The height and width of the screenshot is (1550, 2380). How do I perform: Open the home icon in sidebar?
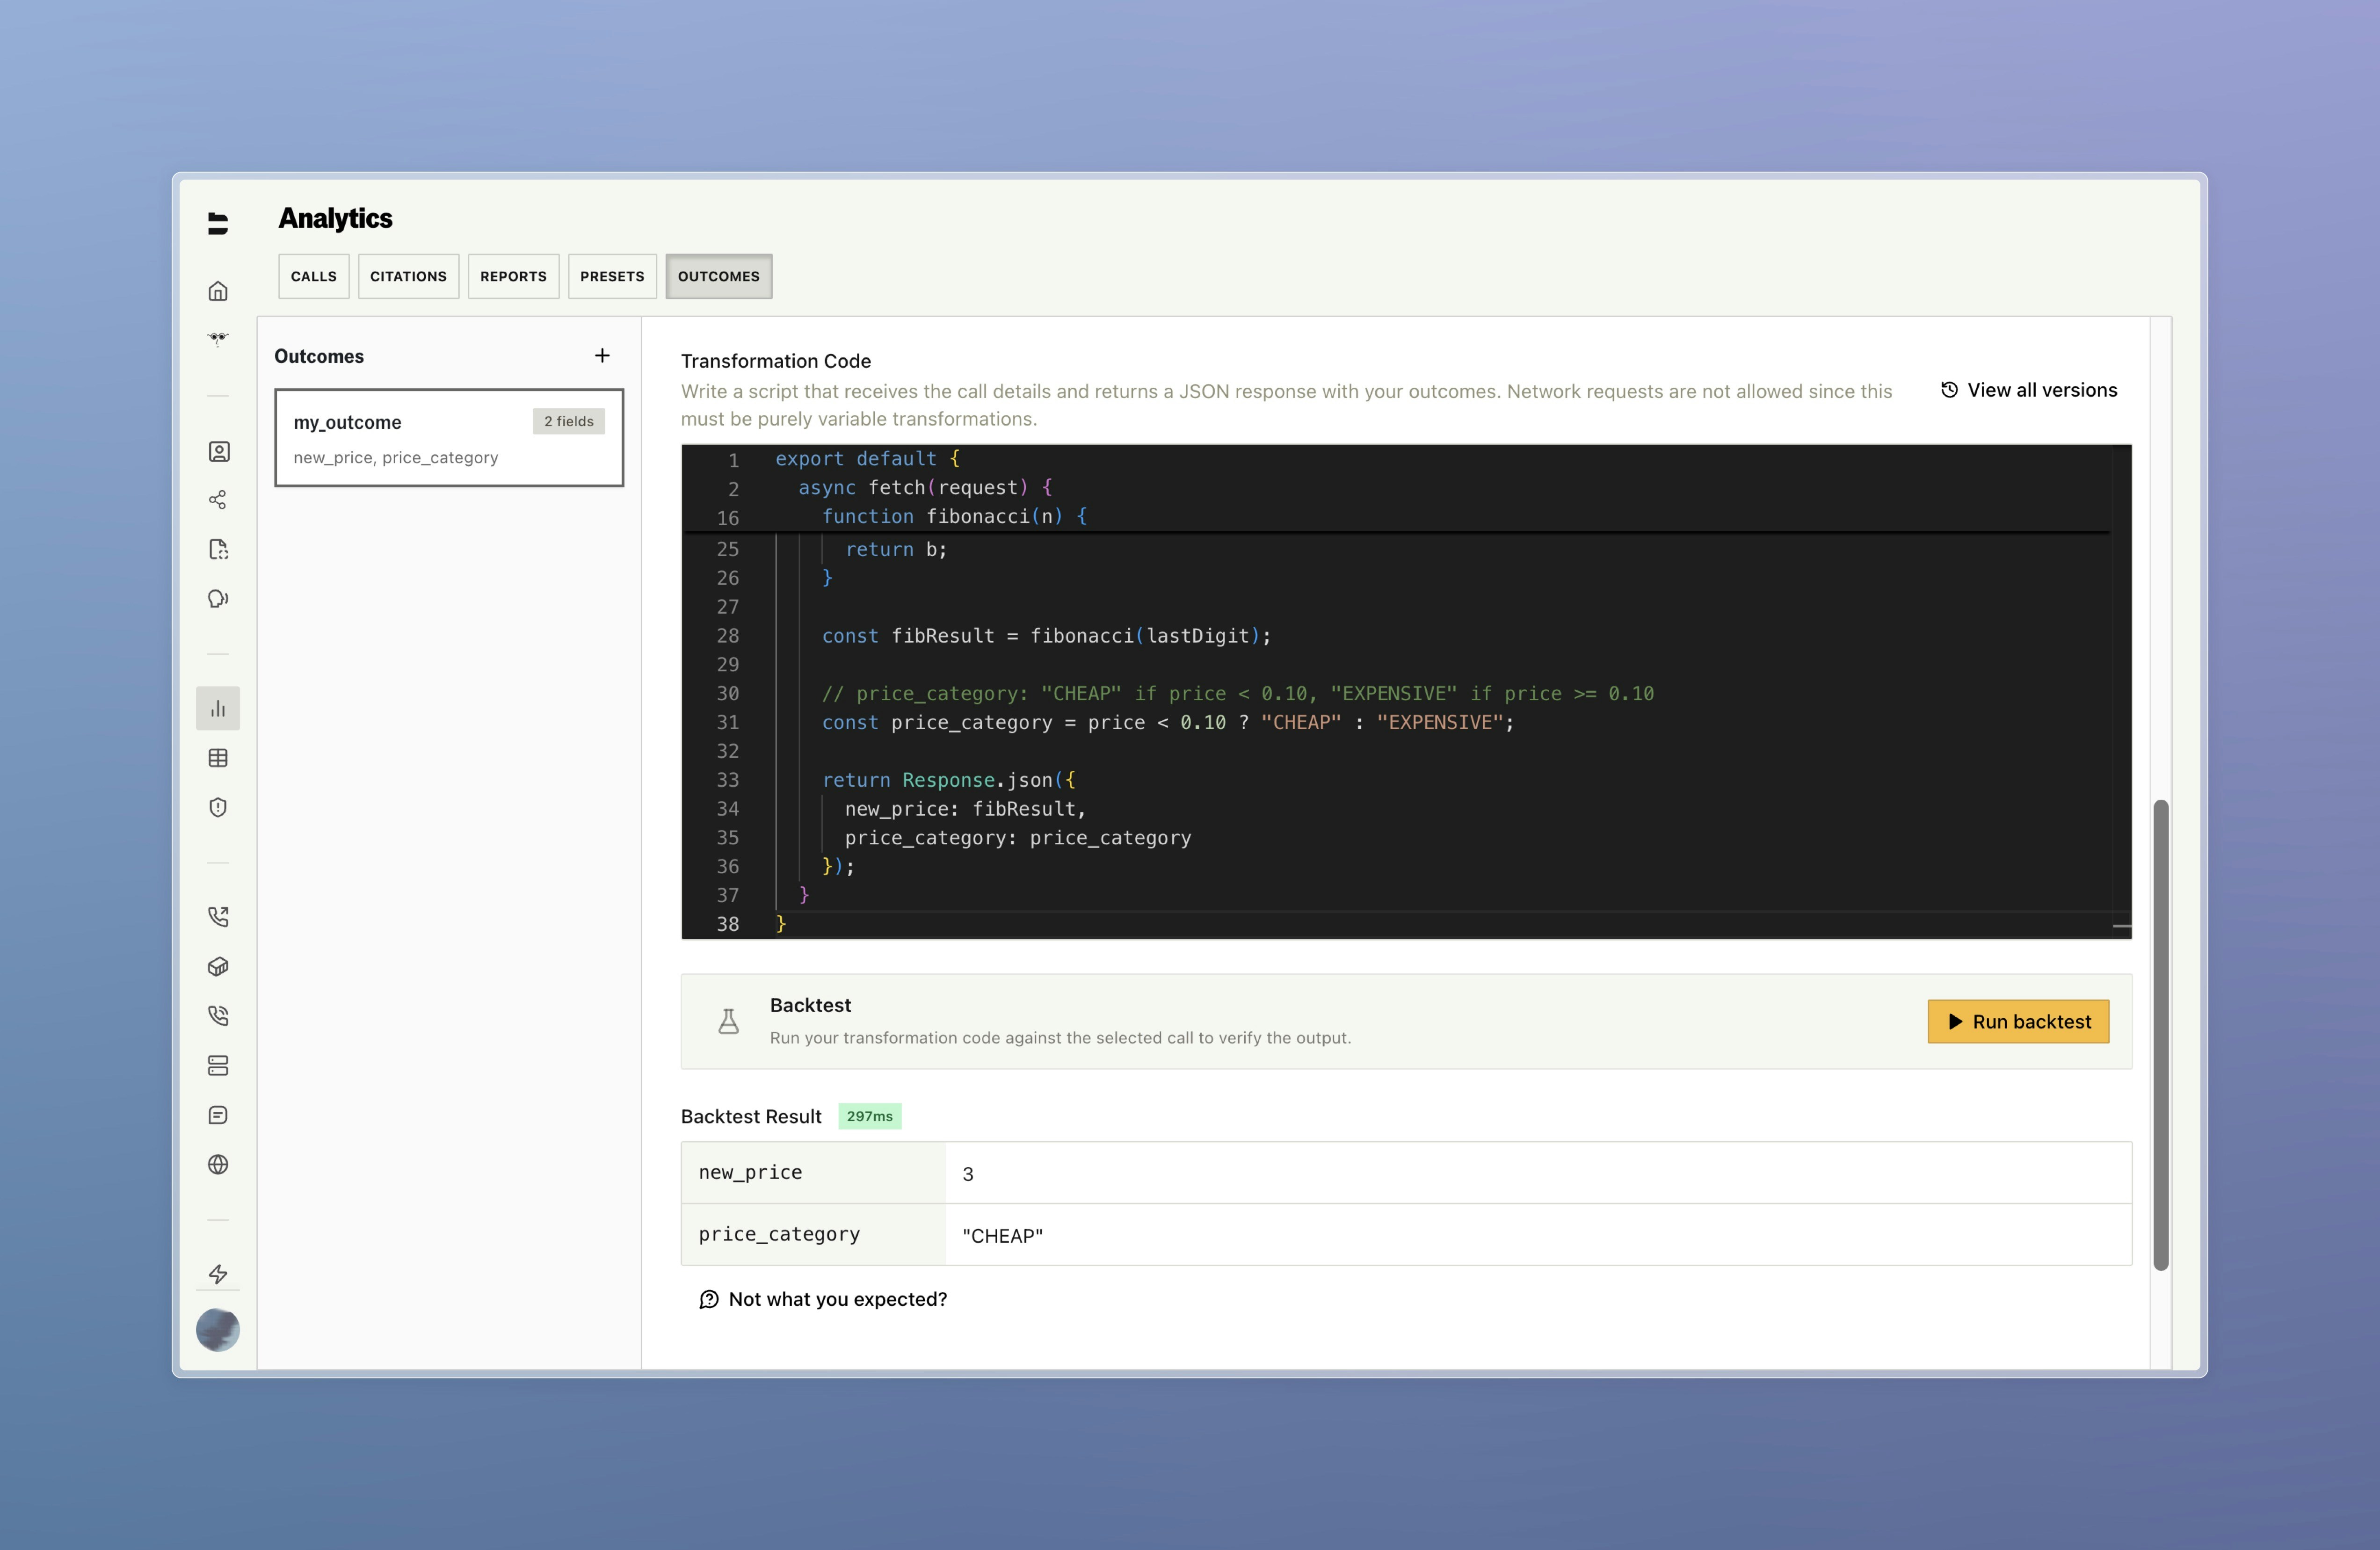coord(218,291)
